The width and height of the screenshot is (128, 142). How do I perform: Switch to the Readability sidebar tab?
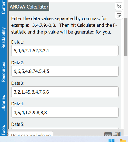[3, 38]
